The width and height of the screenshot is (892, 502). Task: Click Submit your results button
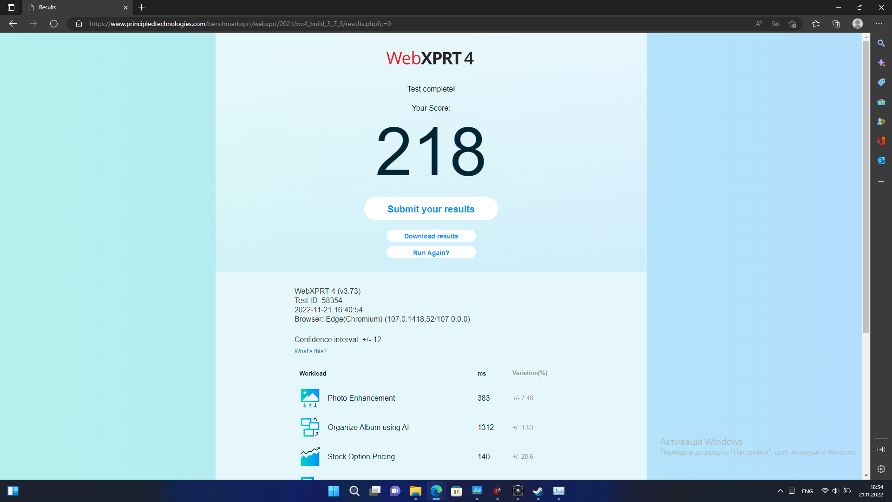[431, 209]
